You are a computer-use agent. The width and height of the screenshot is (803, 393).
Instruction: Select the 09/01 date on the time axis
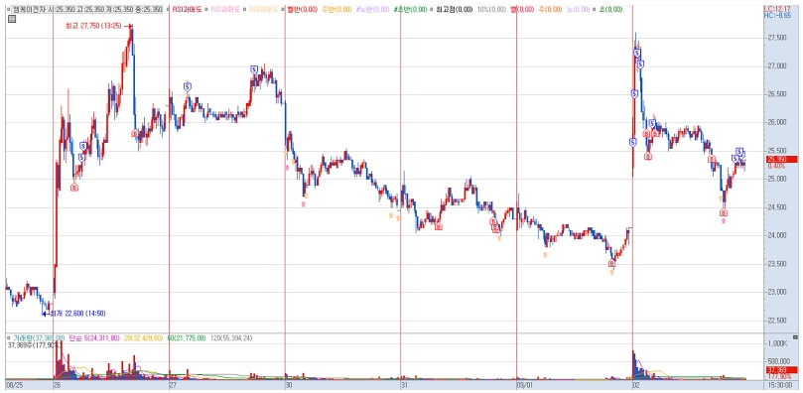point(525,384)
